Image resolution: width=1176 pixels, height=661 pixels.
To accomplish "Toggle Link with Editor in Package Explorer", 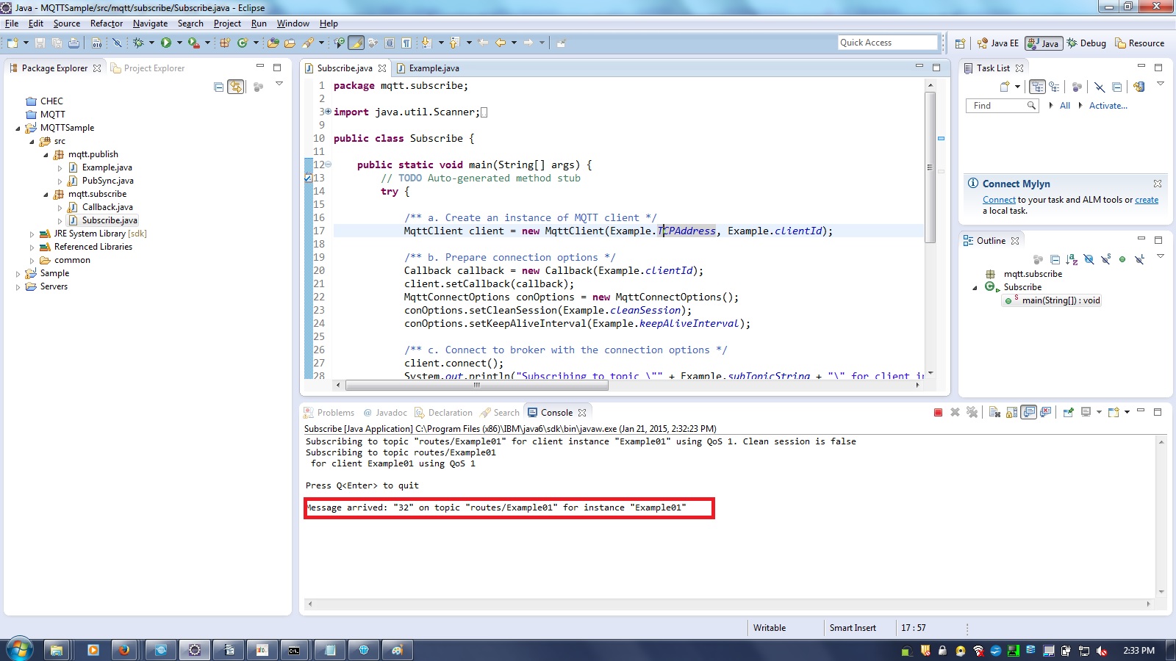I will (236, 87).
